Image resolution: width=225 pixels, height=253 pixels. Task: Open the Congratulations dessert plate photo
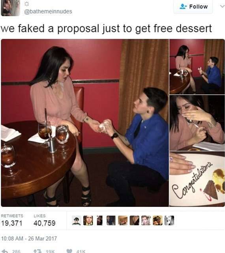tap(197, 179)
